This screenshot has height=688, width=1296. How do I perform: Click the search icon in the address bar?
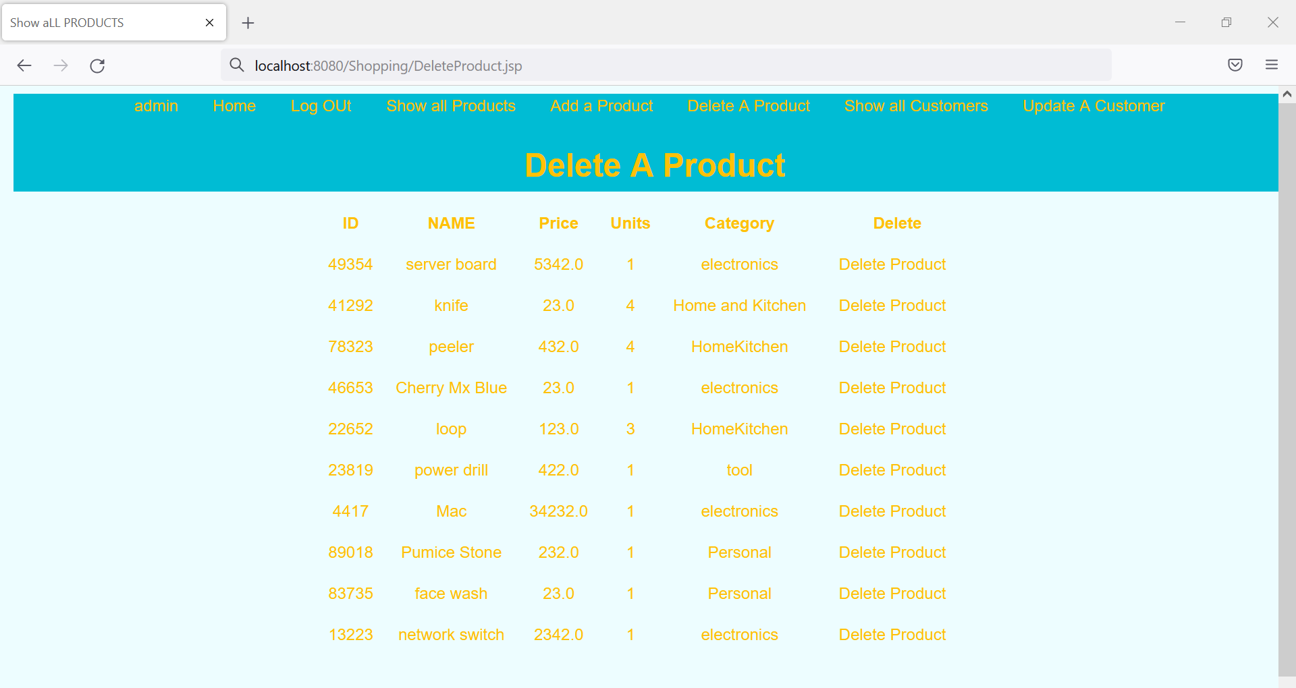pos(236,65)
